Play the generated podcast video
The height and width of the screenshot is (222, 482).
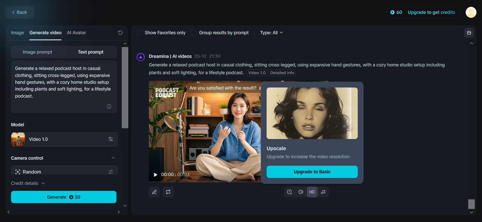[x=156, y=174]
